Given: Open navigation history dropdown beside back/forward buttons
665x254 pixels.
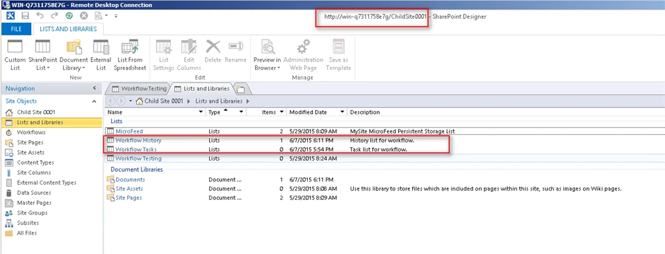Looking at the screenshot, I should click(131, 101).
